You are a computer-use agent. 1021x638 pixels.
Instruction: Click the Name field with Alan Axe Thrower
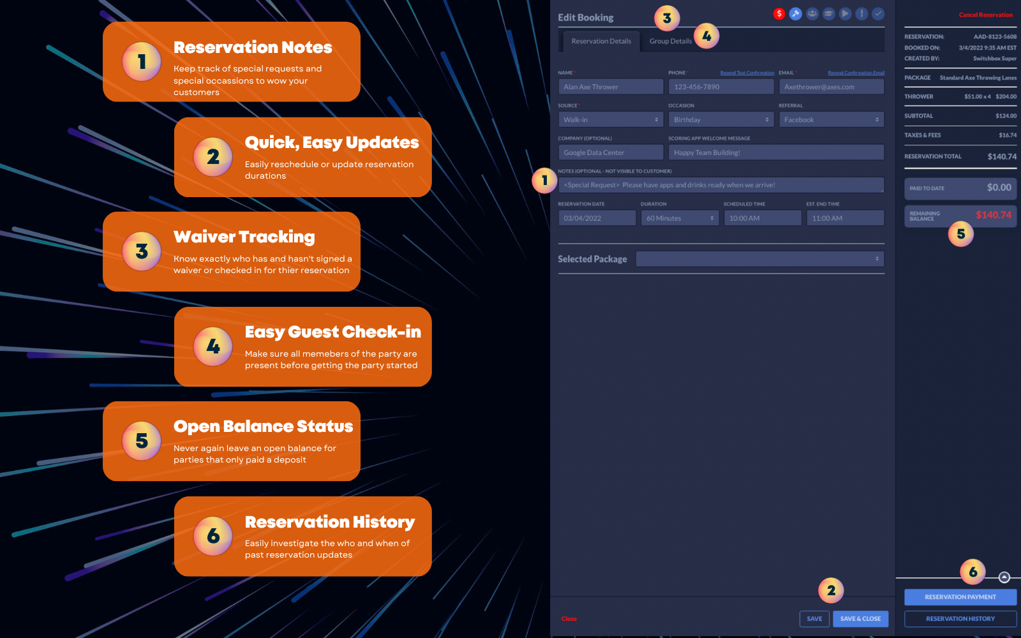(x=611, y=87)
